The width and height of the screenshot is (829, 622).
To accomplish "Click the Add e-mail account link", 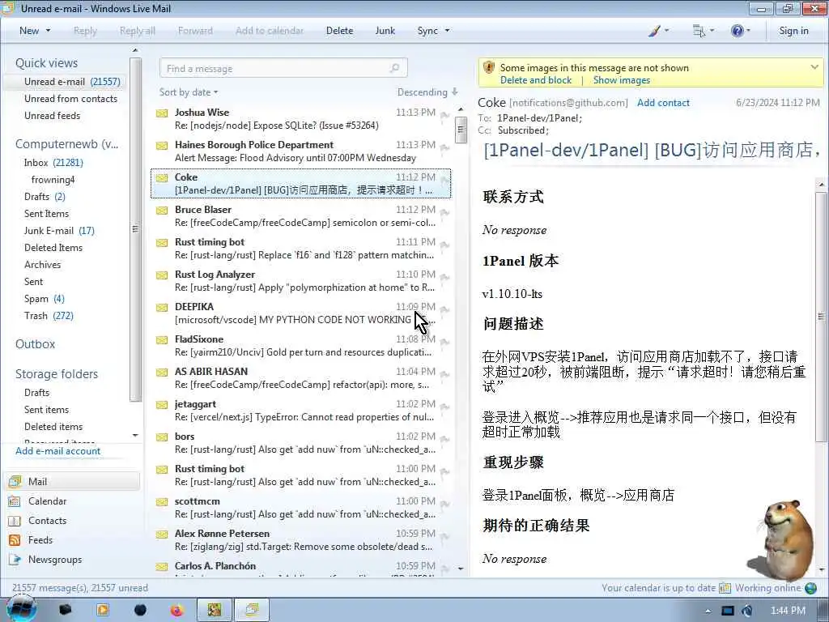I will (x=57, y=451).
